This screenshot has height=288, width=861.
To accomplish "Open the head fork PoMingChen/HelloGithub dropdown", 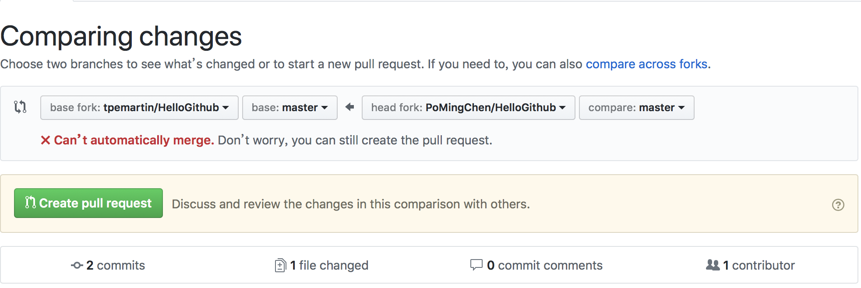I will [x=468, y=108].
